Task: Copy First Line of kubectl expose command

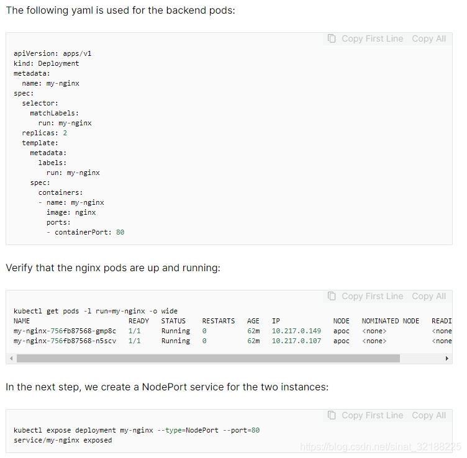Action: 372,415
